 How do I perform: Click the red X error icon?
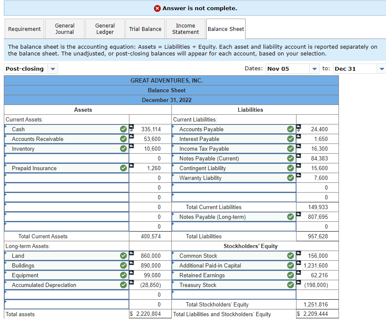[157, 8]
